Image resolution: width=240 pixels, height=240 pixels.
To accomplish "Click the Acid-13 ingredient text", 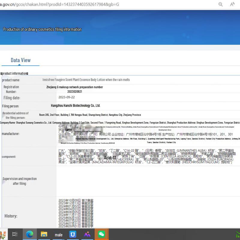I will (110, 158).
